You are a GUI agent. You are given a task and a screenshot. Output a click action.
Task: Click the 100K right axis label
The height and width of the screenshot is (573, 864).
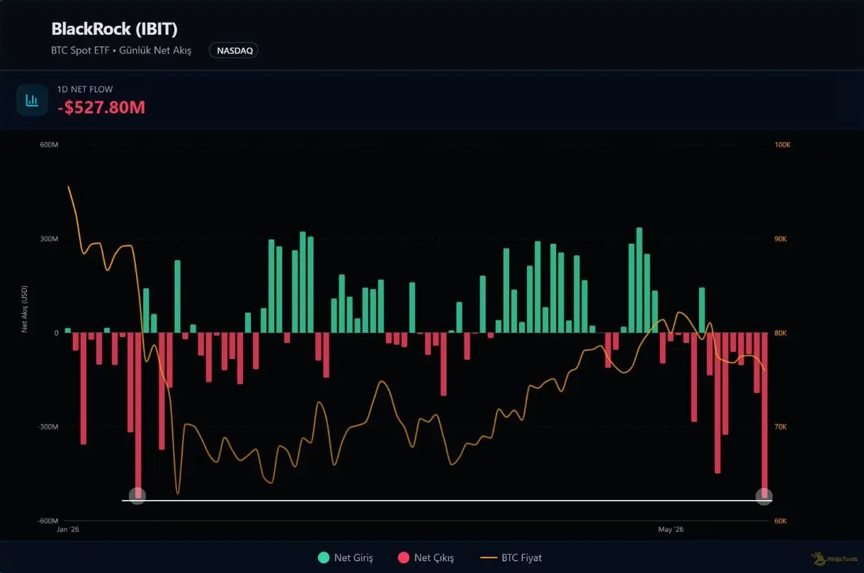click(783, 144)
